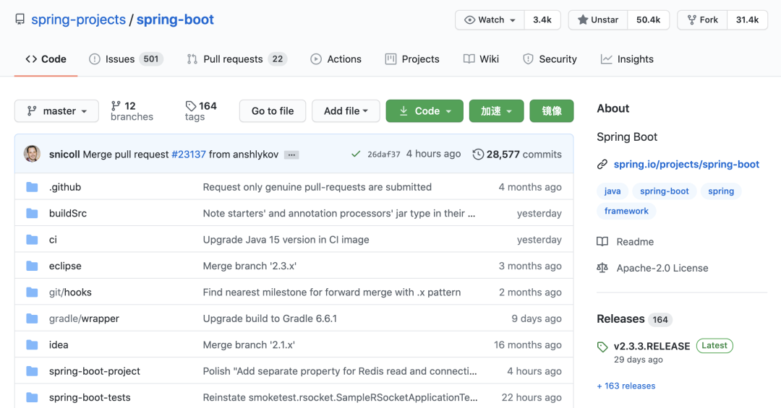Image resolution: width=781 pixels, height=408 pixels.
Task: Open the 50.4k stargazers count
Action: point(648,20)
